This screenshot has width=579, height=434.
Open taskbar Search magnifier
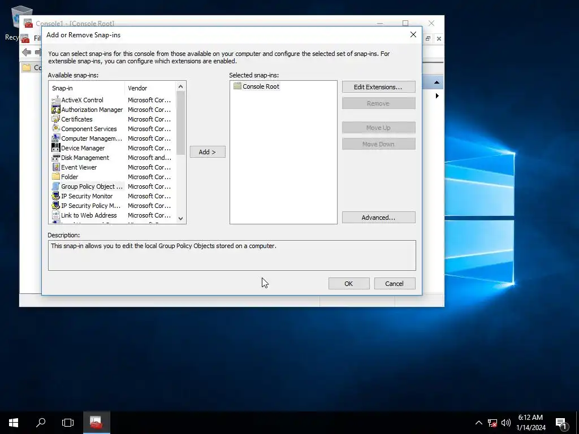click(x=41, y=423)
